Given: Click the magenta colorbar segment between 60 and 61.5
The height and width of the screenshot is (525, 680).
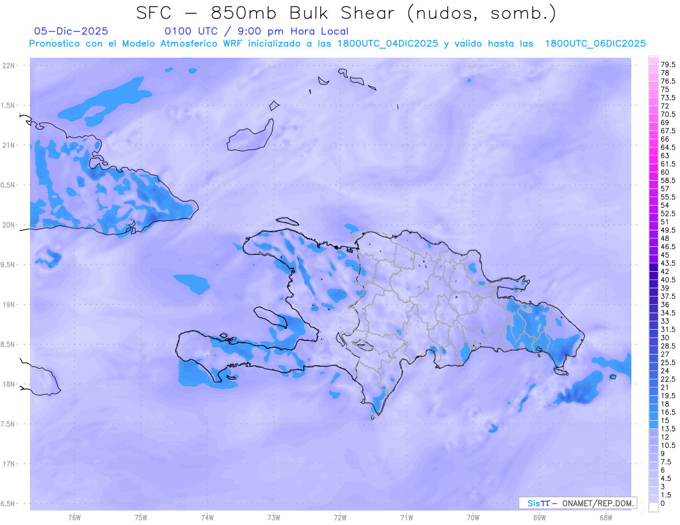Looking at the screenshot, I should pyautogui.click(x=653, y=168).
